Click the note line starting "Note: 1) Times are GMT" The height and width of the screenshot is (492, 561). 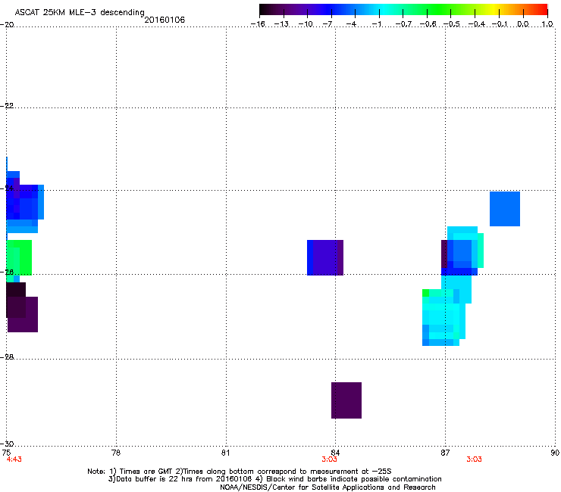(x=240, y=472)
